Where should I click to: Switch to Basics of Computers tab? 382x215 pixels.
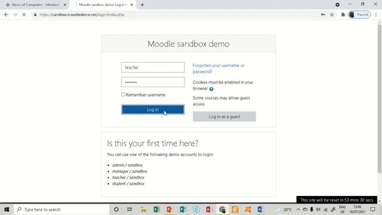pyautogui.click(x=36, y=5)
